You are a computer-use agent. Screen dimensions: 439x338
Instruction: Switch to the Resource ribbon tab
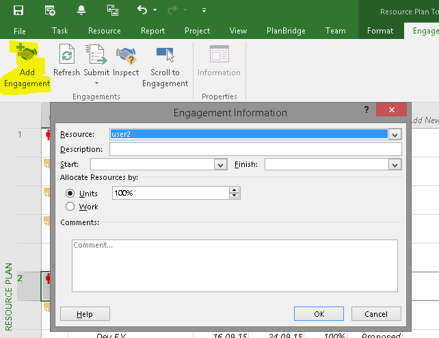(x=105, y=31)
